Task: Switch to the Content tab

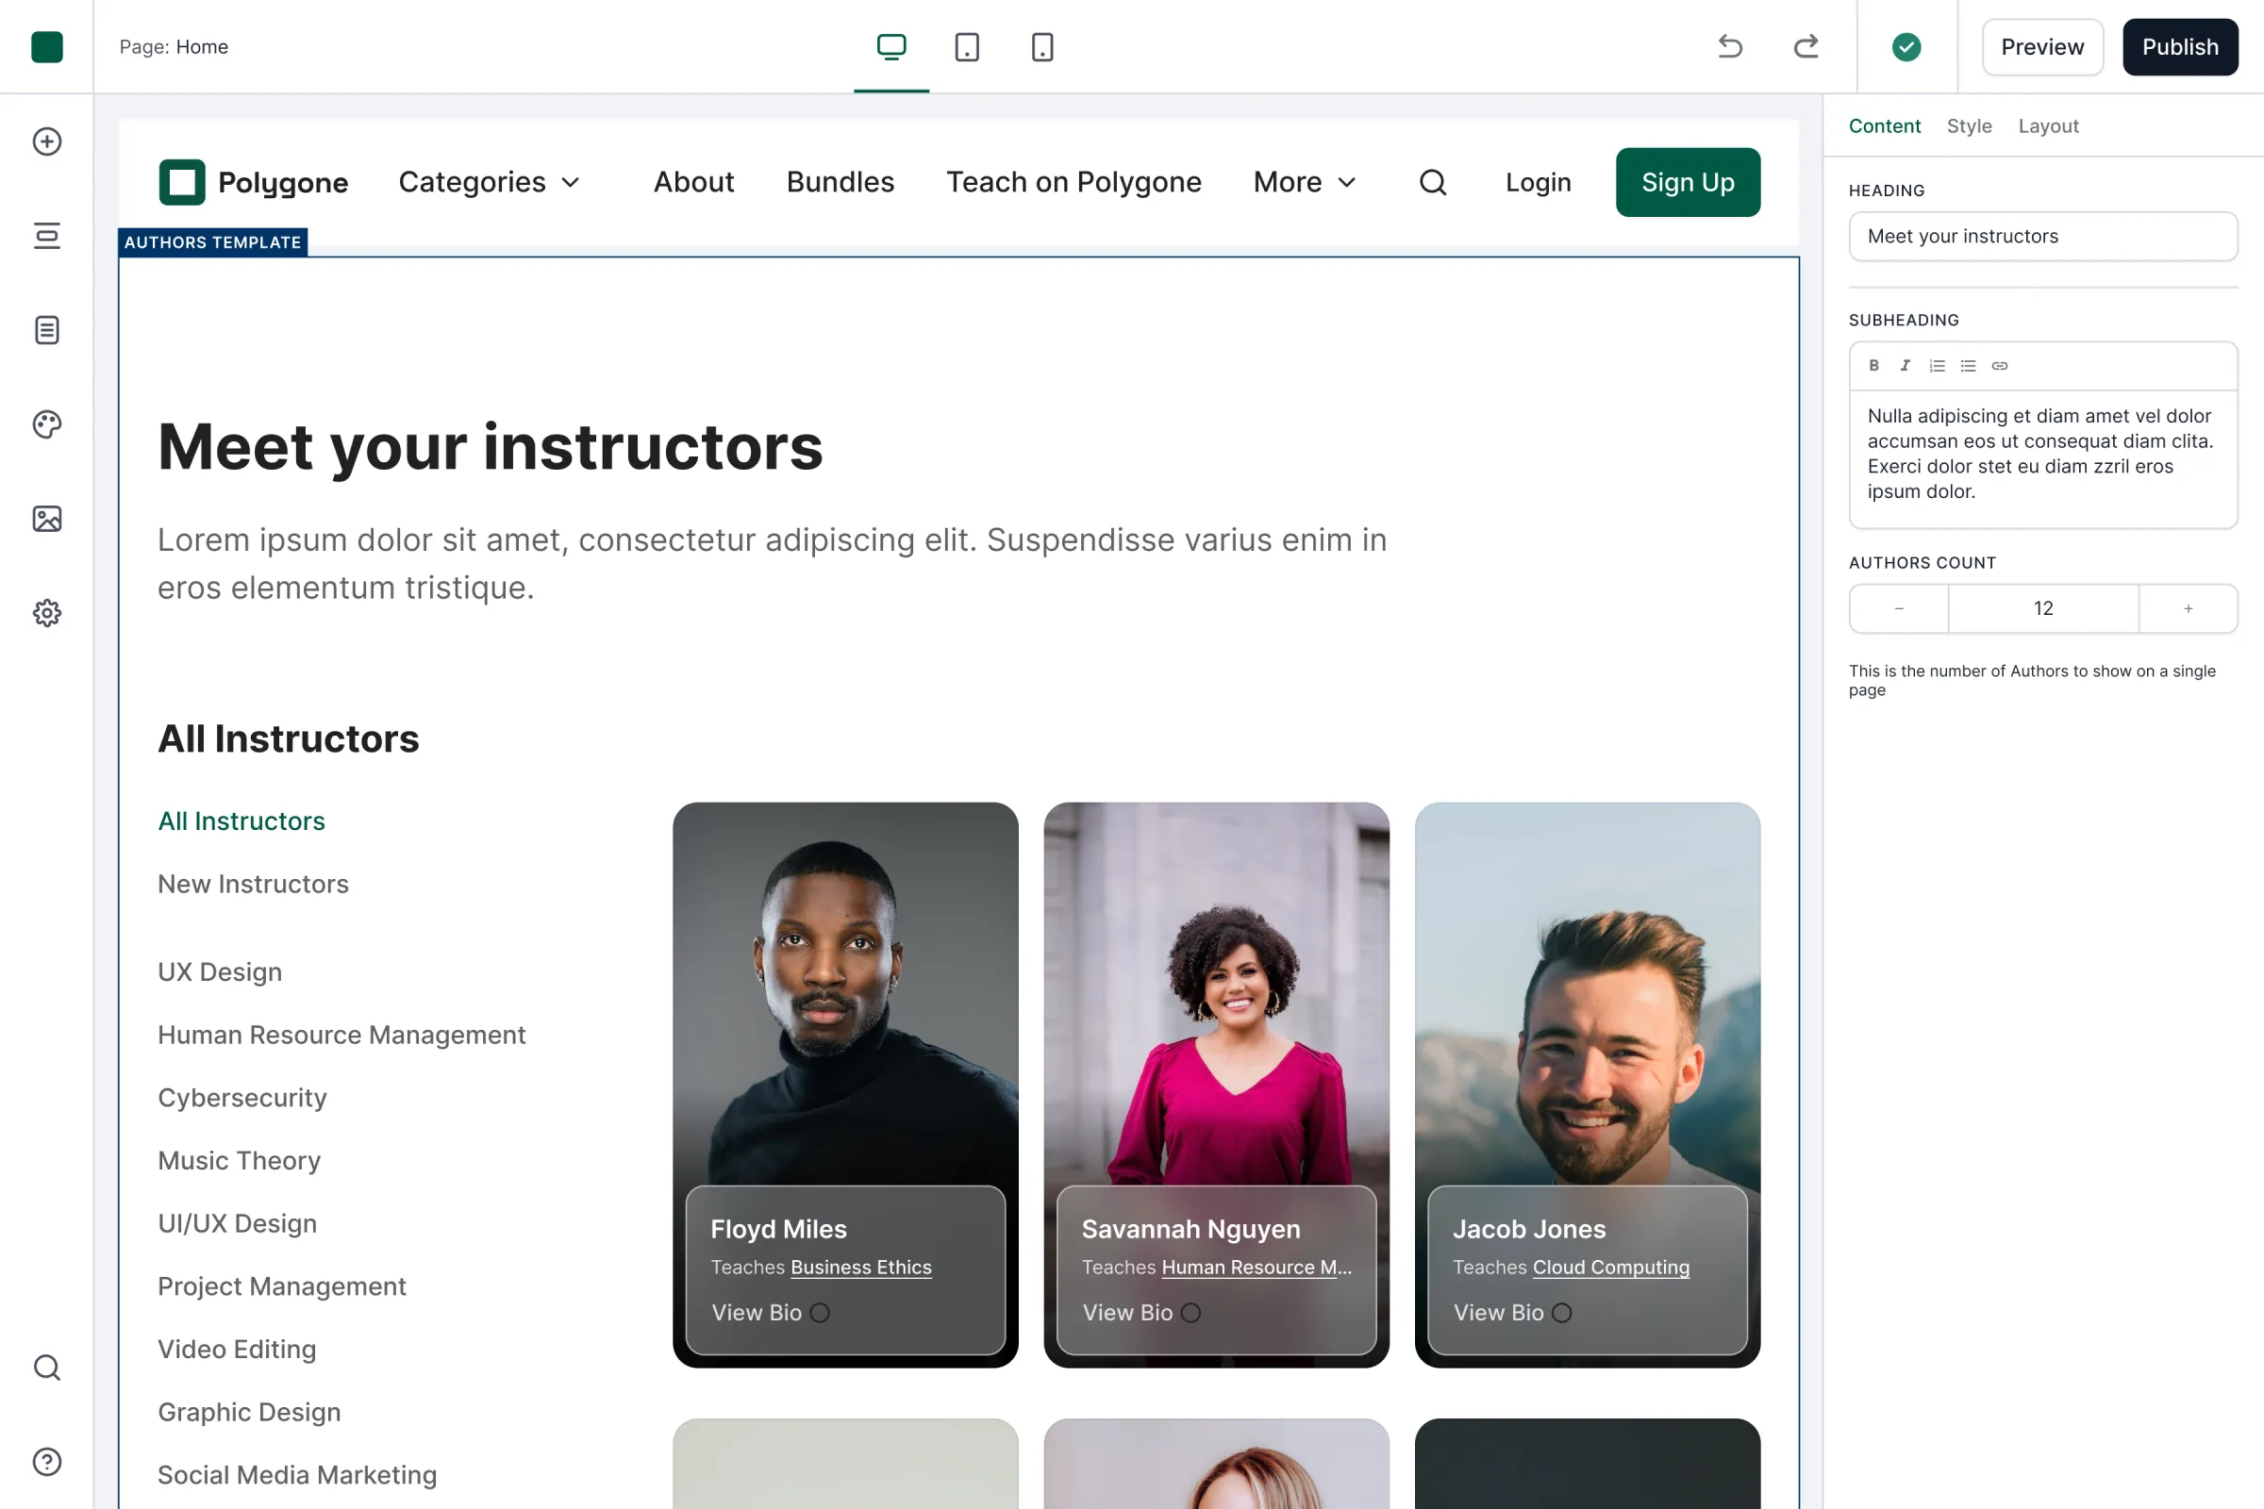Action: (x=1884, y=126)
